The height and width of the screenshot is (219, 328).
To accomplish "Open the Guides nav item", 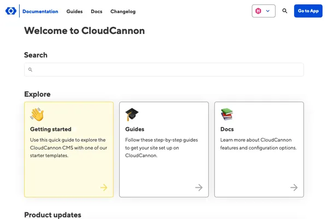I will point(74,11).
